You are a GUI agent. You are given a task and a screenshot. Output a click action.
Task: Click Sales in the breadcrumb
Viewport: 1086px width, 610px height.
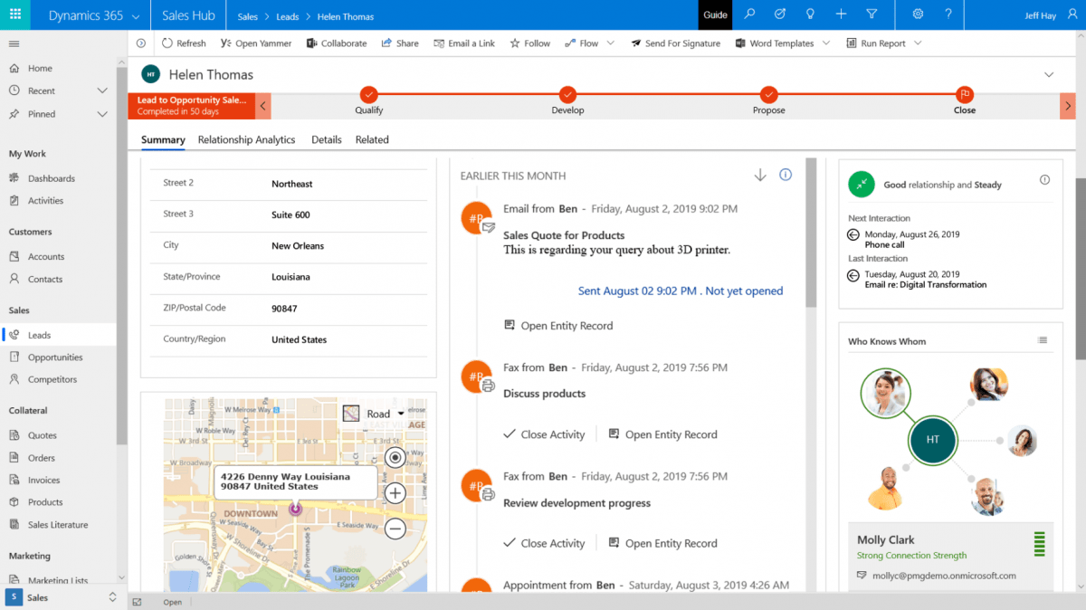point(247,16)
